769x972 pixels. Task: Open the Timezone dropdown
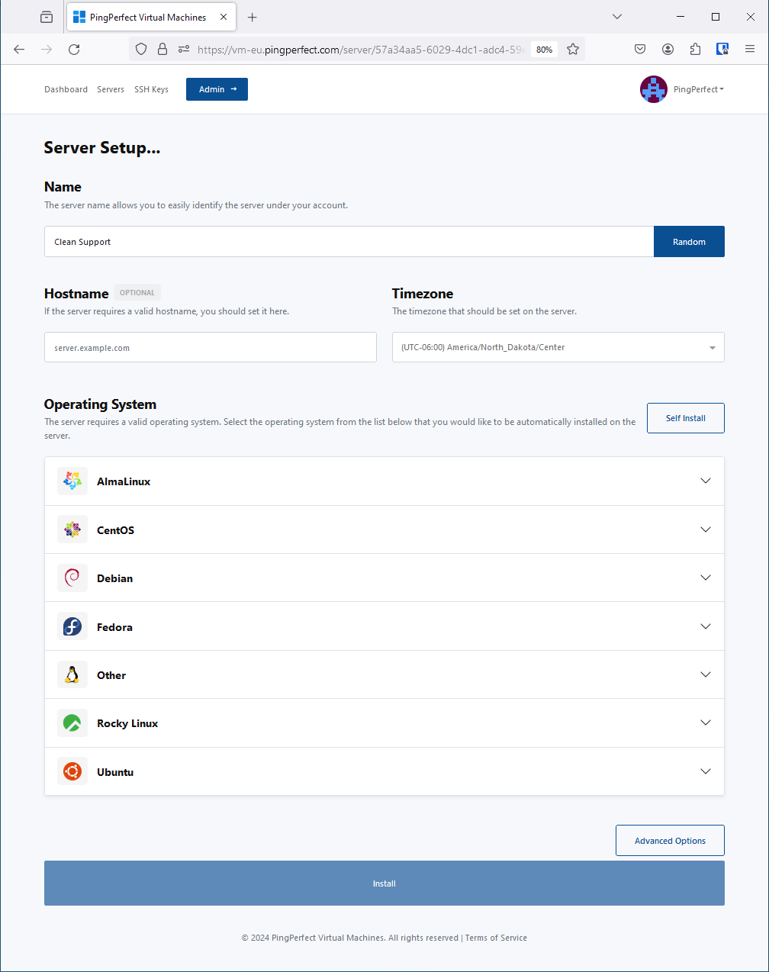(558, 347)
